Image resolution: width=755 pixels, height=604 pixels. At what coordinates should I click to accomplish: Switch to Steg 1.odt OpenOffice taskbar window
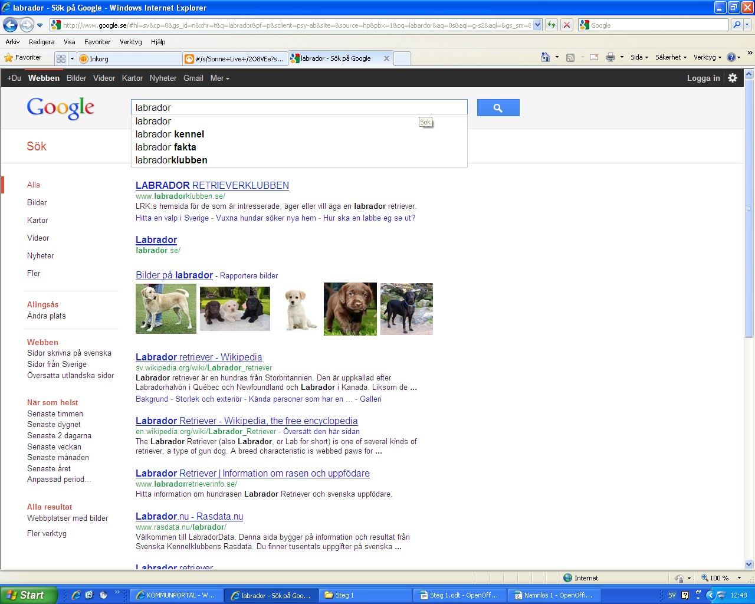[x=460, y=595]
